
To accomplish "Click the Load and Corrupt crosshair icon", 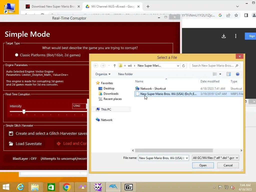I will 58,144.
